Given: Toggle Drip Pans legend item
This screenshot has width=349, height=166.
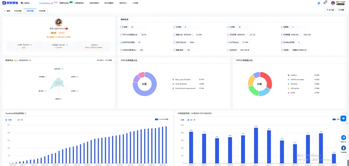Looking at the screenshot, I should [293, 84].
